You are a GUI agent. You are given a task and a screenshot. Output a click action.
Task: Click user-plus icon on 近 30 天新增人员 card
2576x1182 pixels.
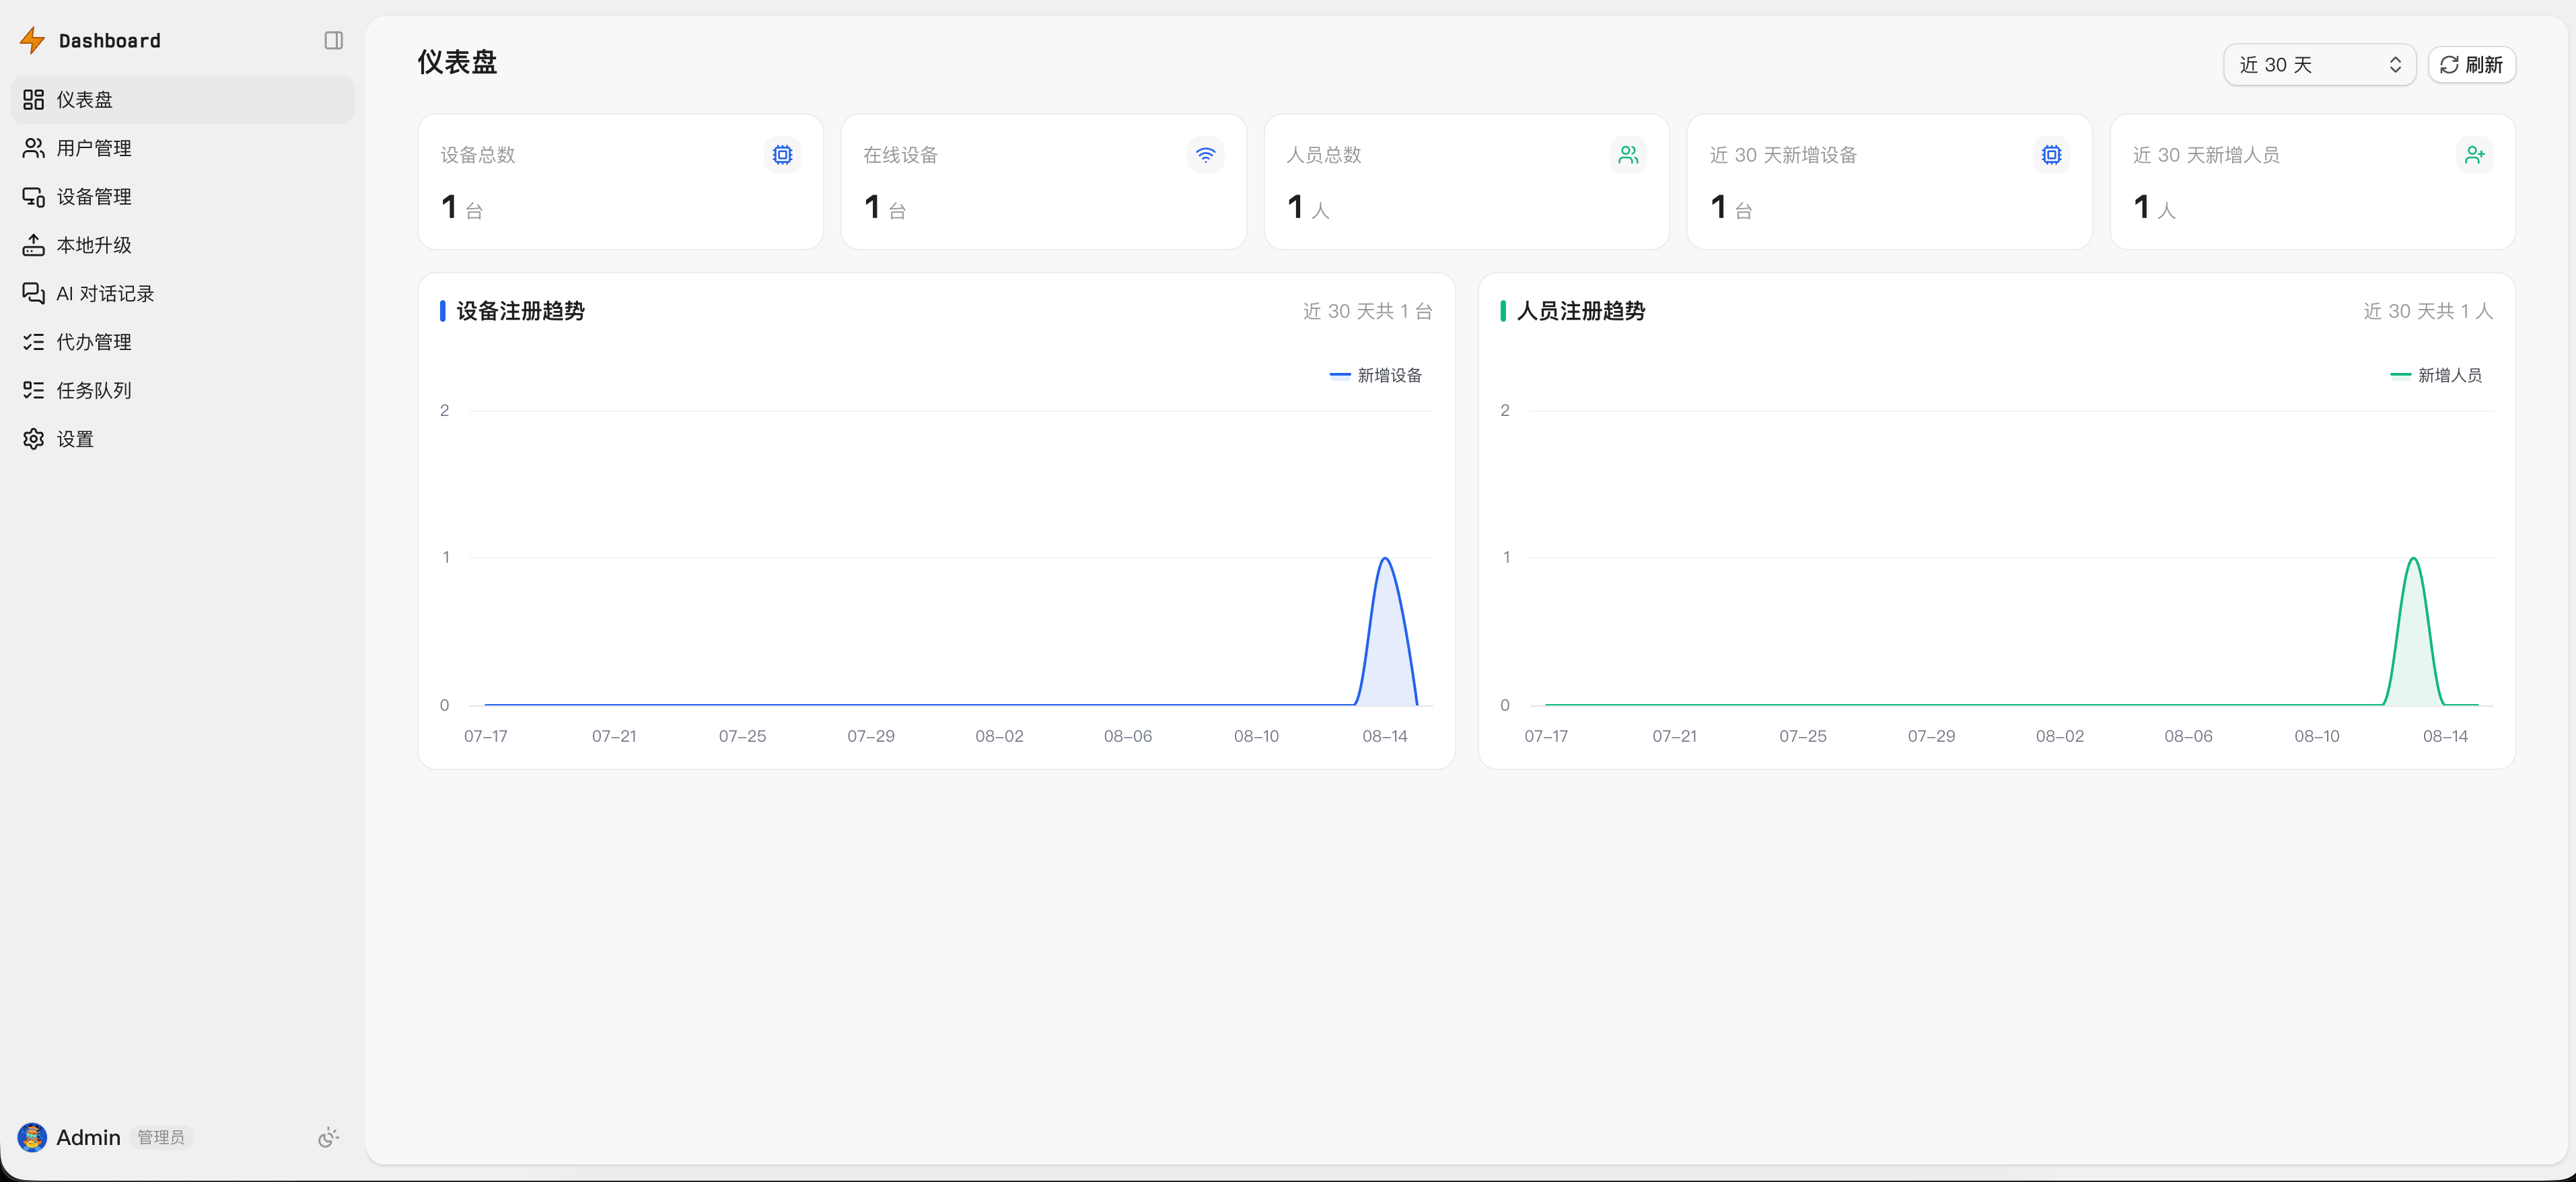(2474, 155)
